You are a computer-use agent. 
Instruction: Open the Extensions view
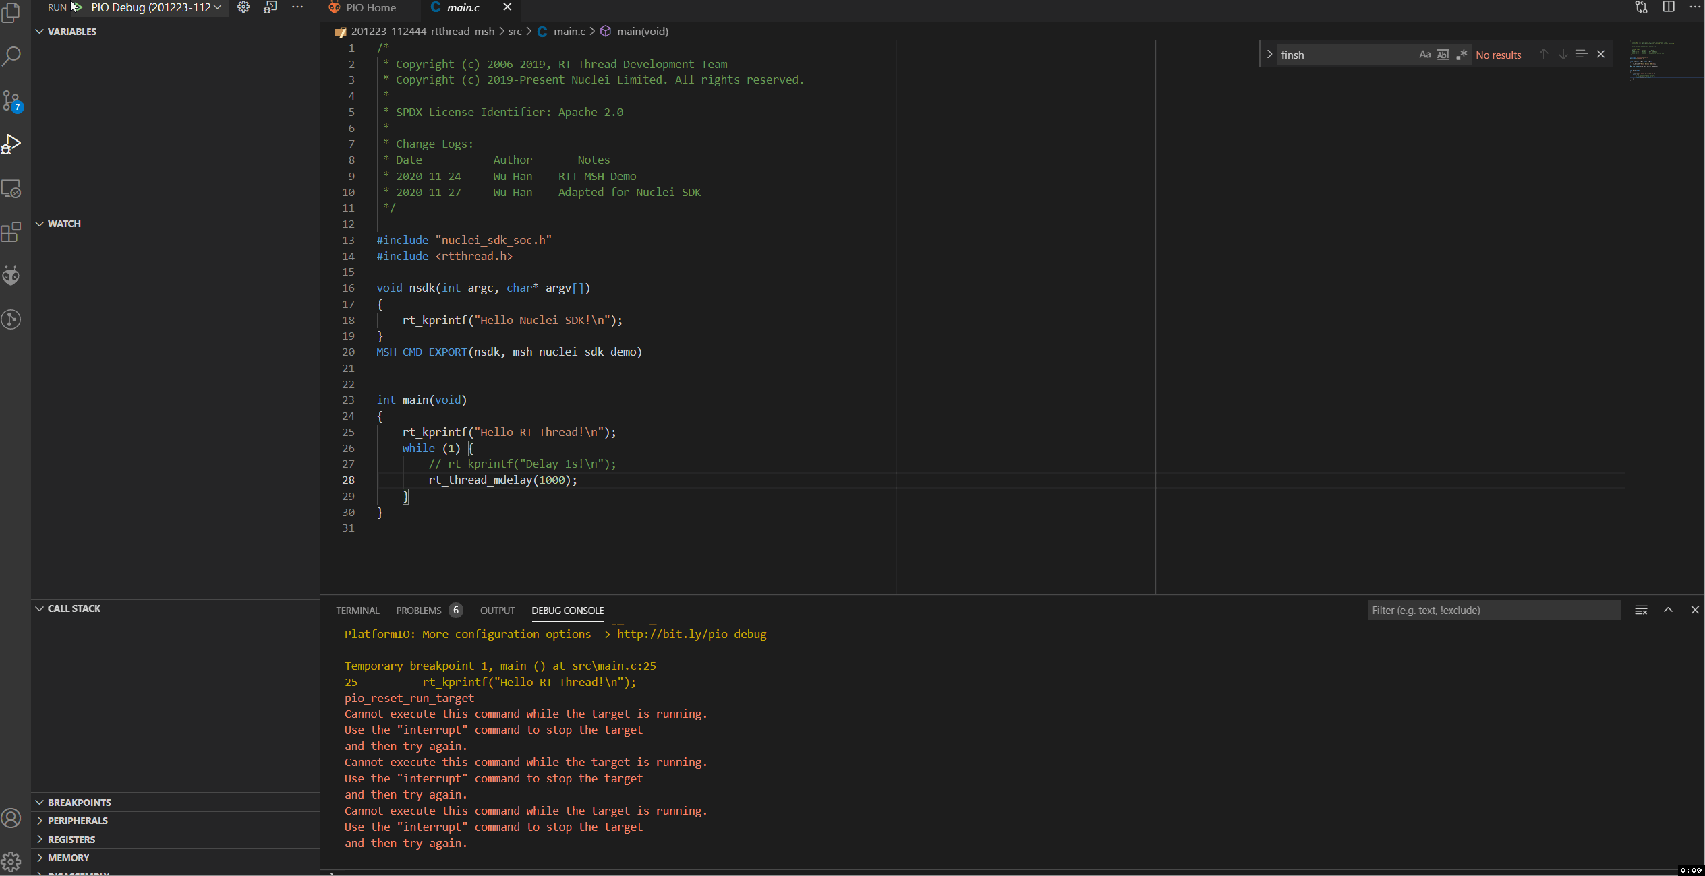tap(11, 232)
